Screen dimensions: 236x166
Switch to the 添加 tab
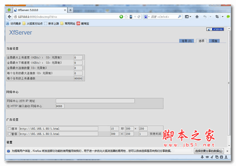(214, 41)
